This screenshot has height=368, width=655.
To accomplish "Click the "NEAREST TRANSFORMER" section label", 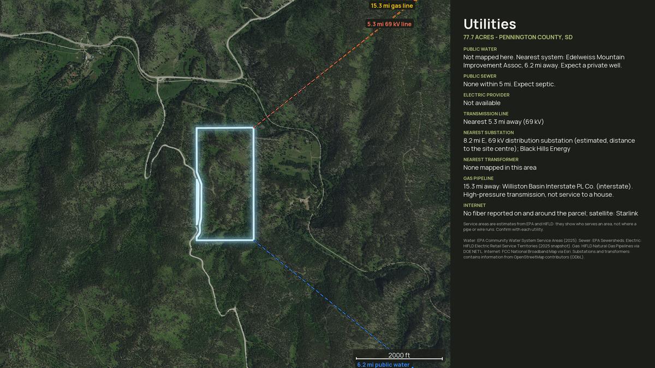I will [491, 160].
